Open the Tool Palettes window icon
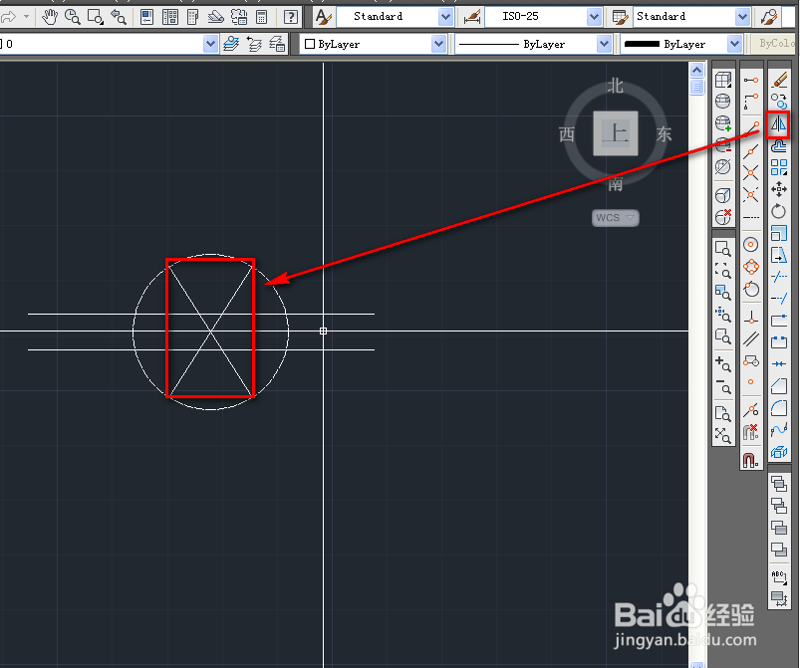 (x=193, y=17)
